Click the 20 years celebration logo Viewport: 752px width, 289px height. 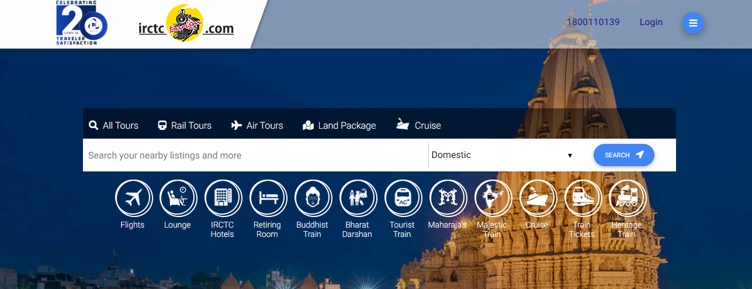pyautogui.click(x=82, y=23)
